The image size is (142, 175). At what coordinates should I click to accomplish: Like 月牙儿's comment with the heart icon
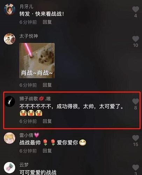coord(135,9)
